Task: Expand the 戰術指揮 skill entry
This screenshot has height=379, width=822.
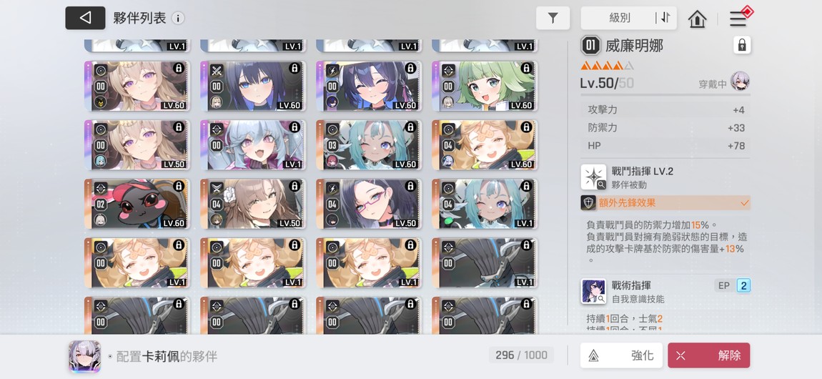Action: (665, 292)
